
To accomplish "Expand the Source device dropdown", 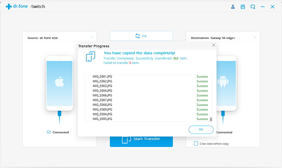I will click(x=91, y=37).
